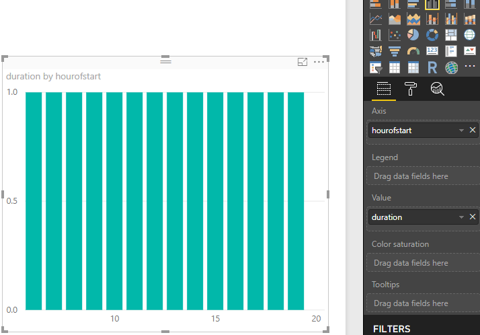Select the Filled map visualization
Screen dimensions: 480x335
point(376,51)
